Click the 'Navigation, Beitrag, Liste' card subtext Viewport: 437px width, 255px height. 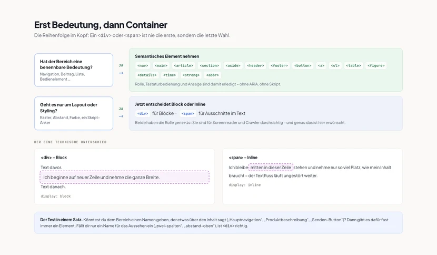point(63,77)
